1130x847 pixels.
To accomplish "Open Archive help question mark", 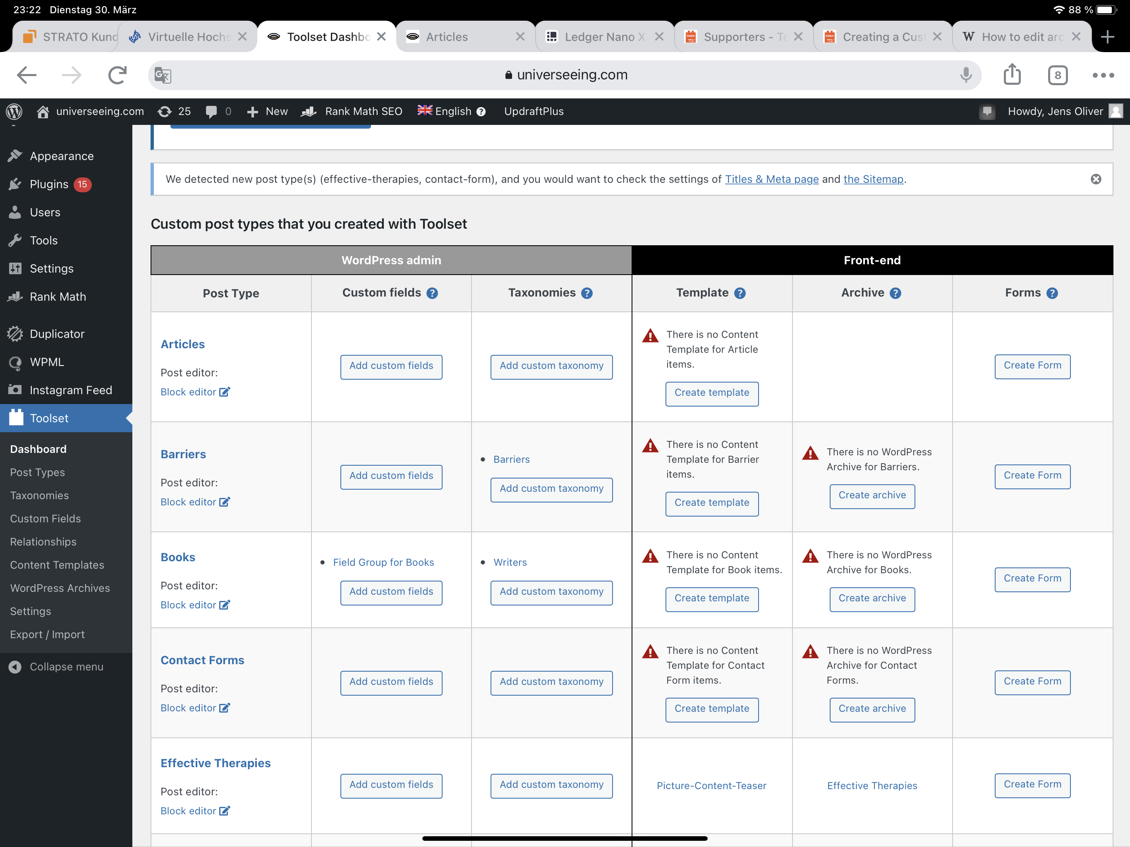I will tap(895, 293).
